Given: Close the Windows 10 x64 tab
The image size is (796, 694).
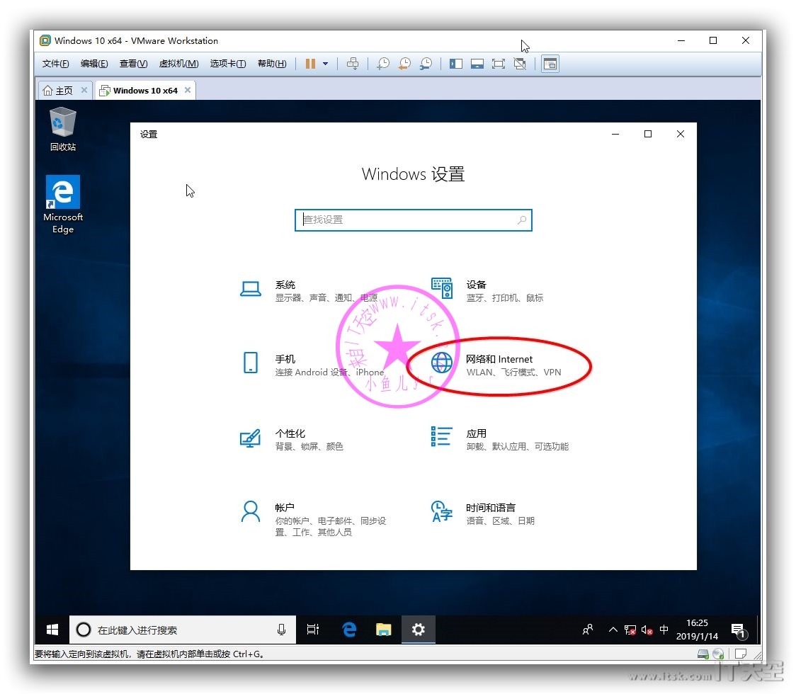Looking at the screenshot, I should (x=188, y=90).
